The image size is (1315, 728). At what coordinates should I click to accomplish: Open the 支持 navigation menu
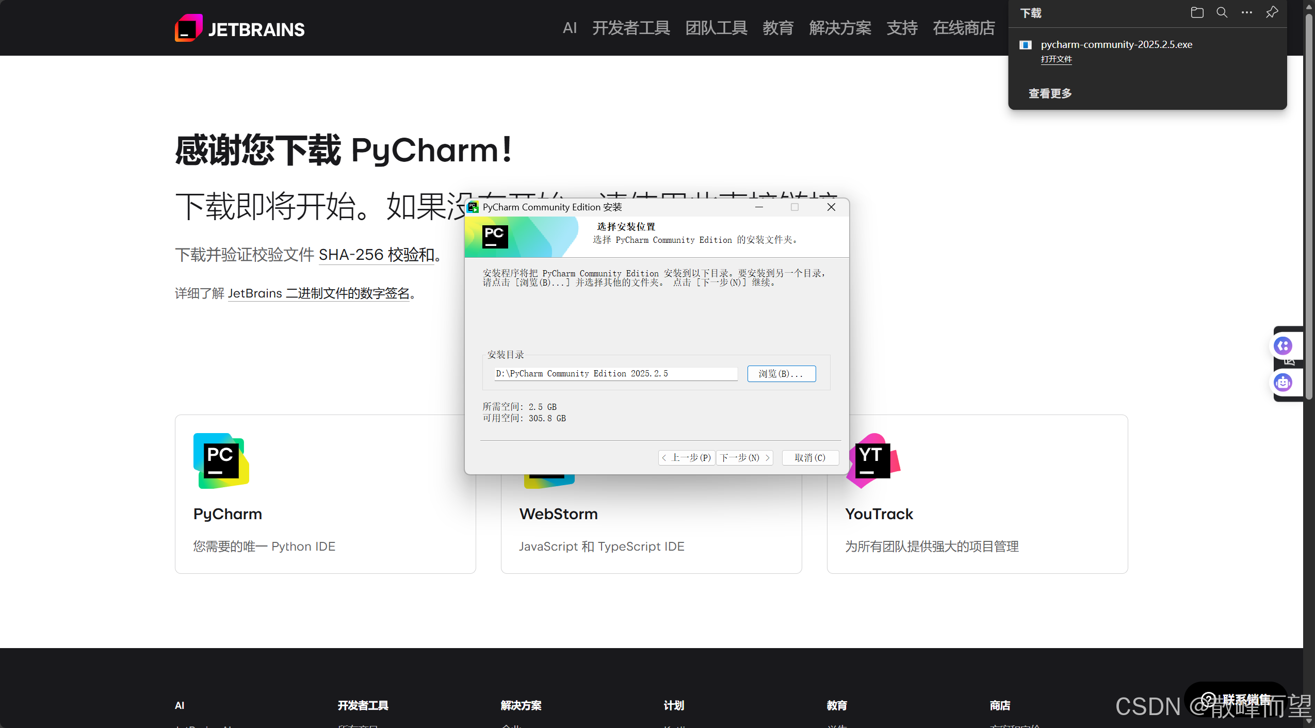pos(902,28)
